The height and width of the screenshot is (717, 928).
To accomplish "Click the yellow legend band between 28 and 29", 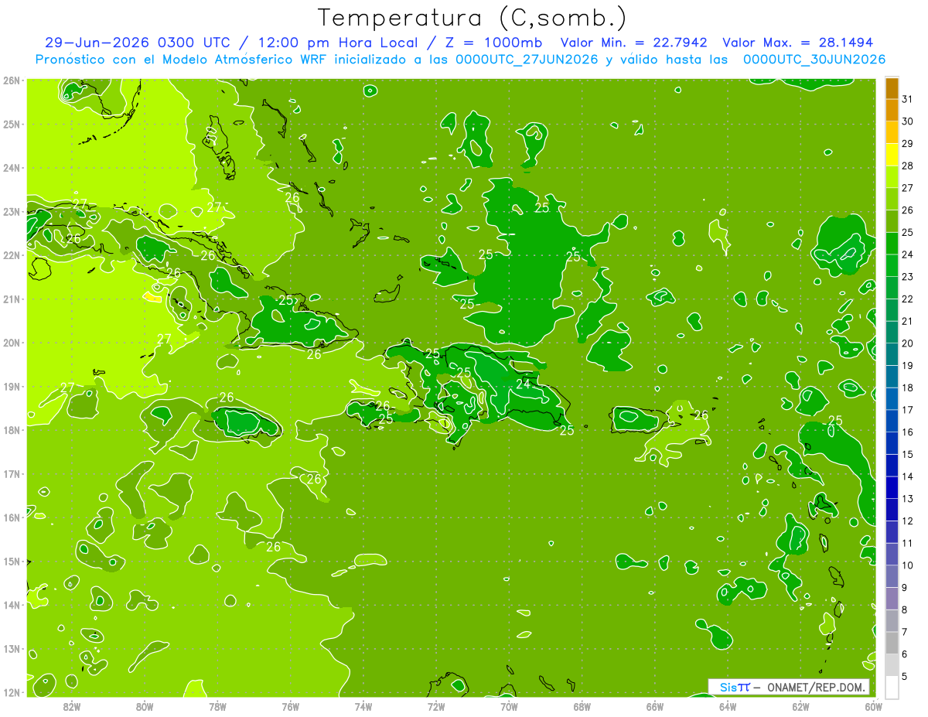I will [892, 155].
